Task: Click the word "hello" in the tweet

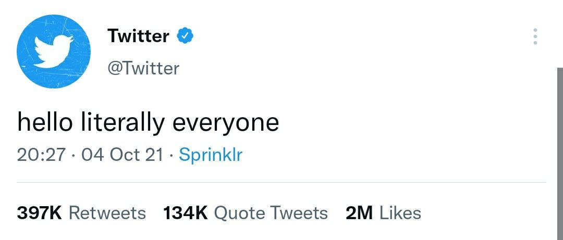Action: pos(45,122)
